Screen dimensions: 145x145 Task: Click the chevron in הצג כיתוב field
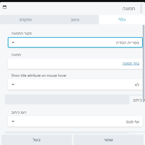(13, 121)
